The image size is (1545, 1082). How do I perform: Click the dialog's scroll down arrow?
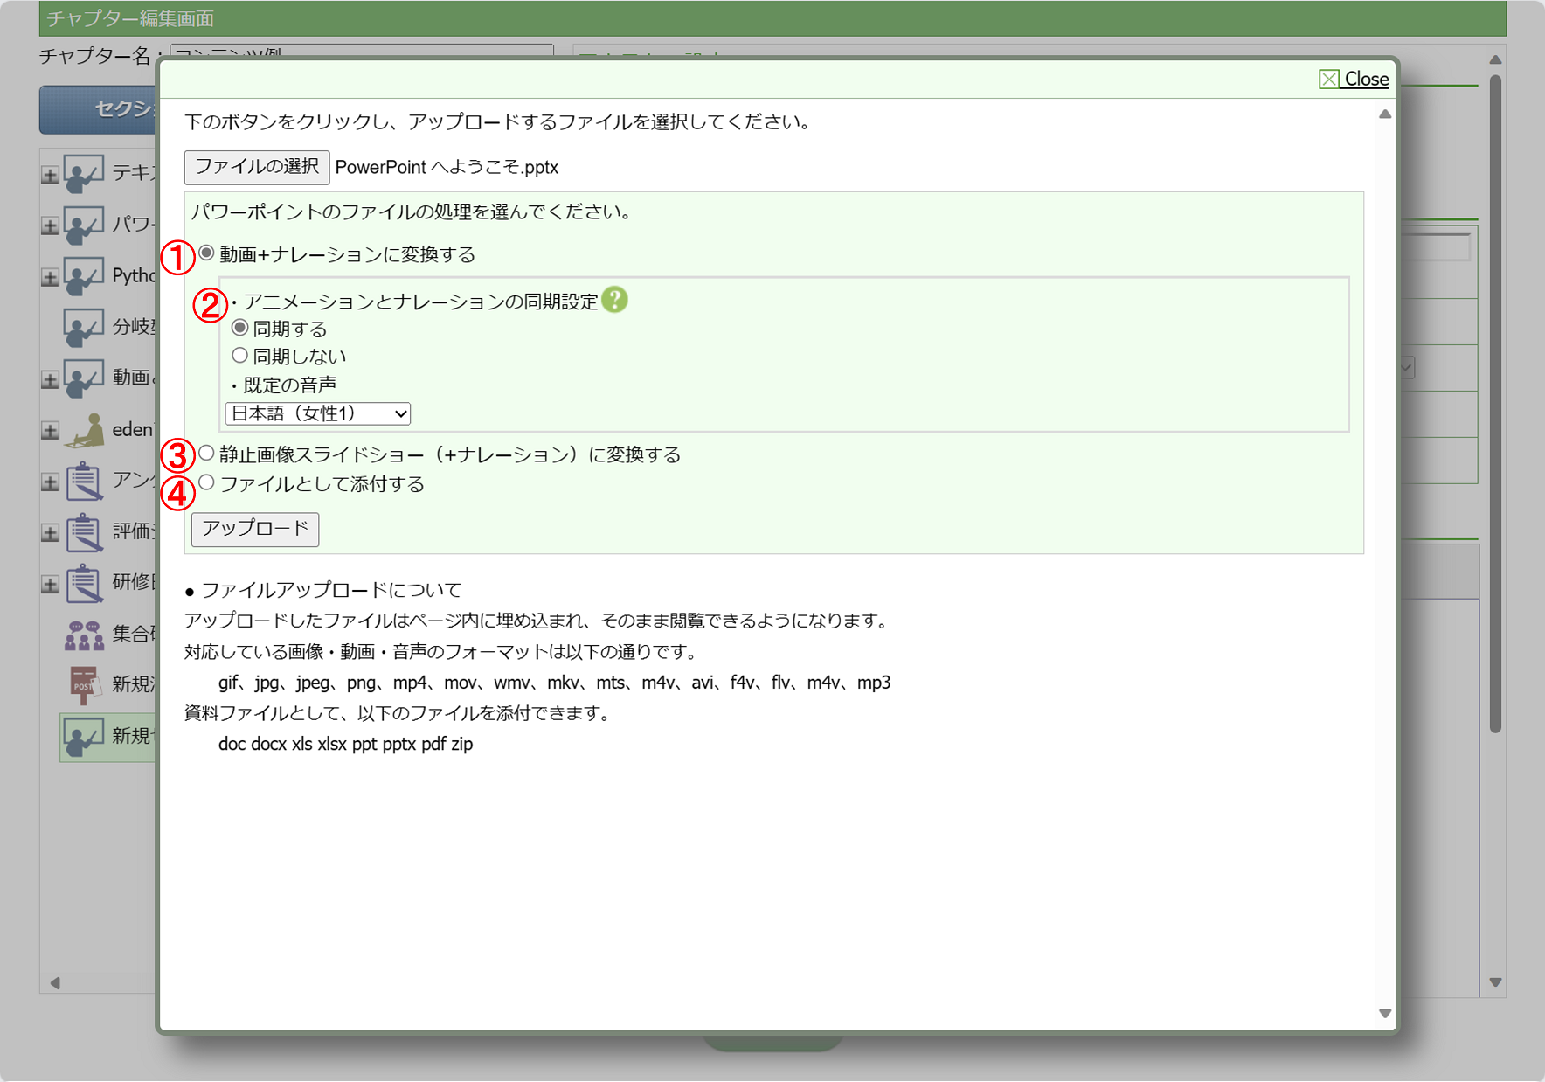pos(1385,1013)
